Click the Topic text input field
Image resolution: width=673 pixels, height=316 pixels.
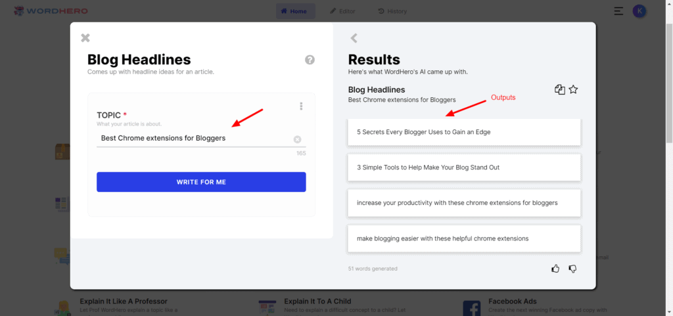tap(194, 139)
